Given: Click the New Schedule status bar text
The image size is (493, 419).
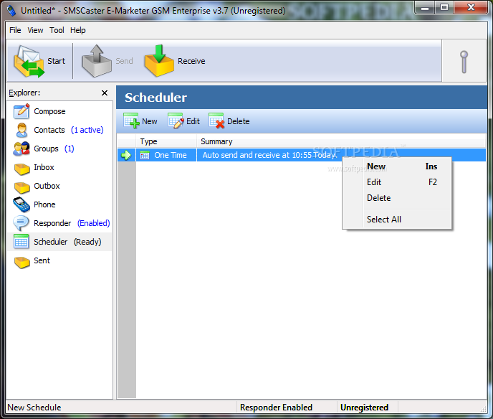Looking at the screenshot, I should tap(34, 408).
